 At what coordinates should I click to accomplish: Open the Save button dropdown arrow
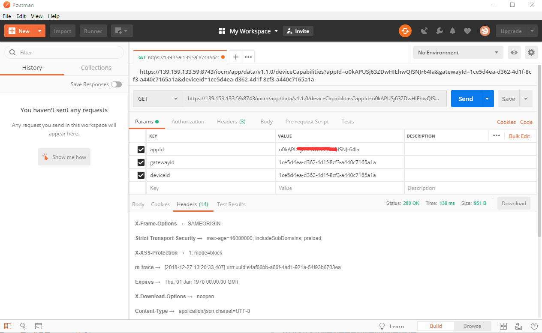pos(526,99)
